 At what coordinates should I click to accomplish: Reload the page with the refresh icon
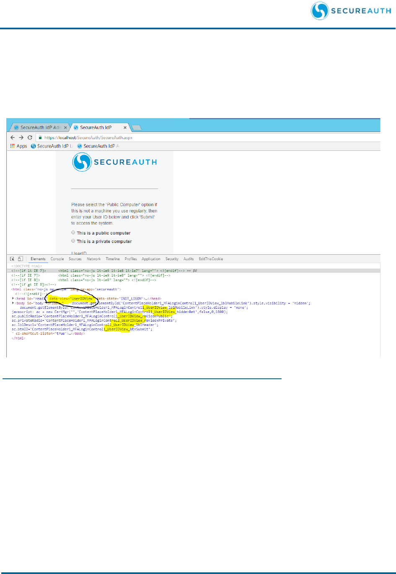pyautogui.click(x=30, y=137)
